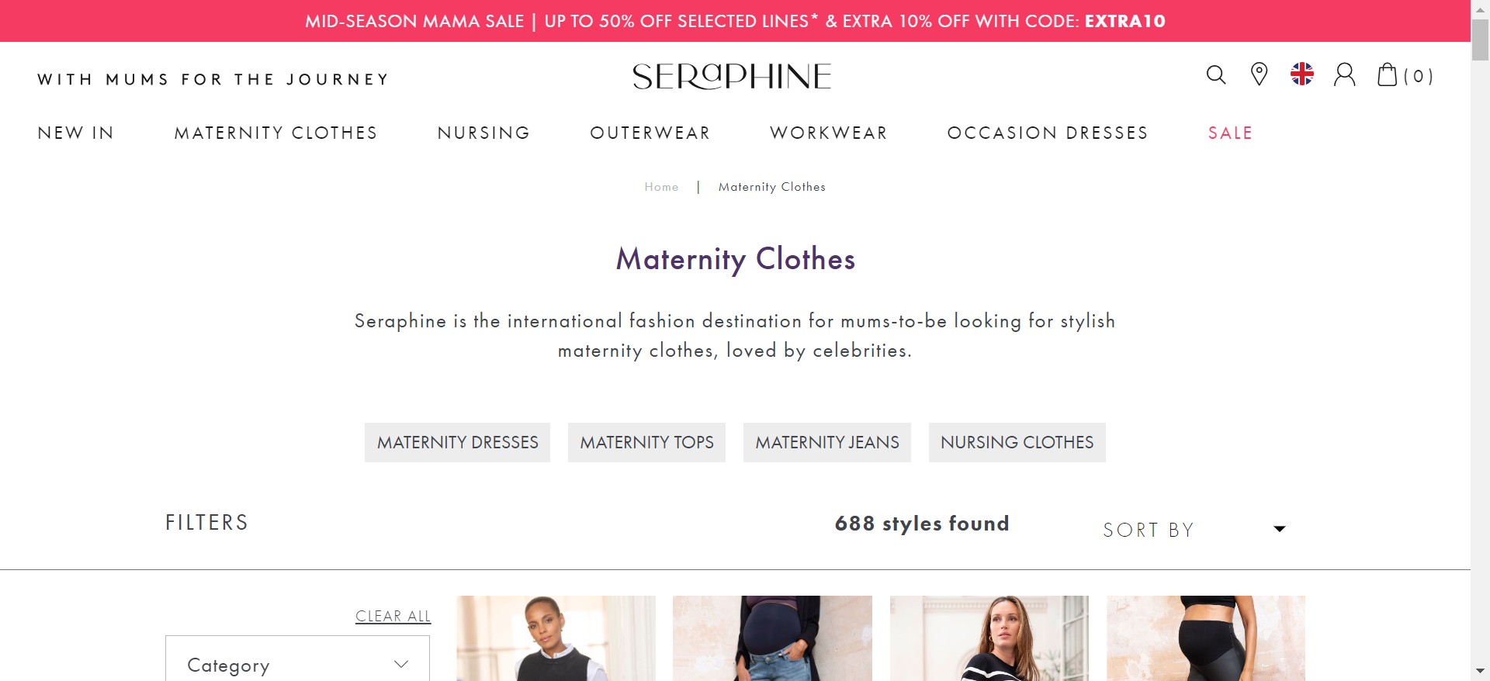The width and height of the screenshot is (1490, 681).
Task: Click the Seraphine logo
Action: click(x=732, y=76)
